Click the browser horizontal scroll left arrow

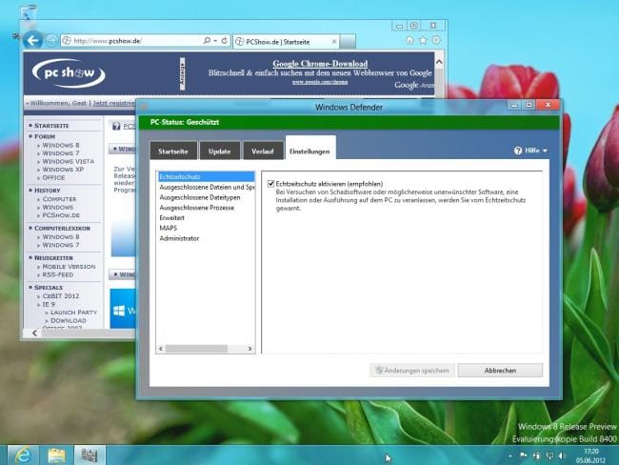coord(34,334)
